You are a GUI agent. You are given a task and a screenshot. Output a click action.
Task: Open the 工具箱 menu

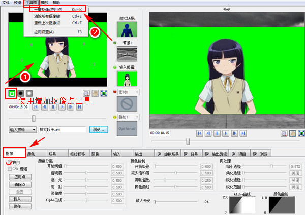(x=32, y=3)
